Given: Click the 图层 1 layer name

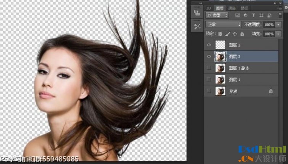Looking at the screenshot, I should tap(234, 79).
